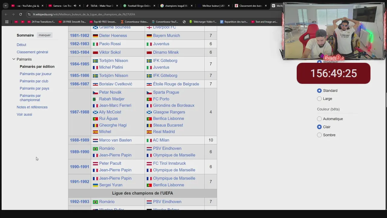Go to Classement général section
This screenshot has height=218, width=387.
(32, 52)
